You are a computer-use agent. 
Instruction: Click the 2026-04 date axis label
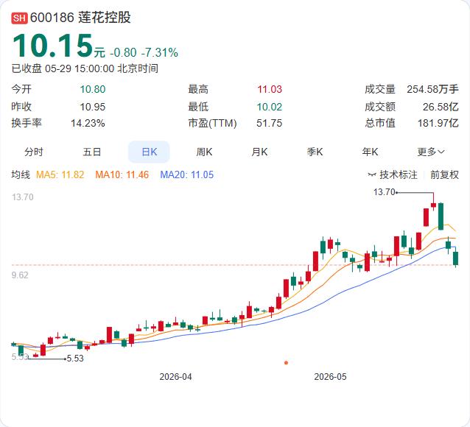pyautogui.click(x=175, y=377)
